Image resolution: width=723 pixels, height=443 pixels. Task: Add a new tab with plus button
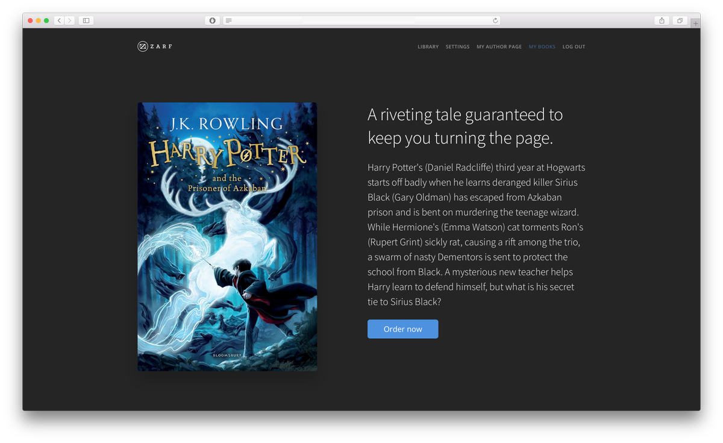click(695, 24)
